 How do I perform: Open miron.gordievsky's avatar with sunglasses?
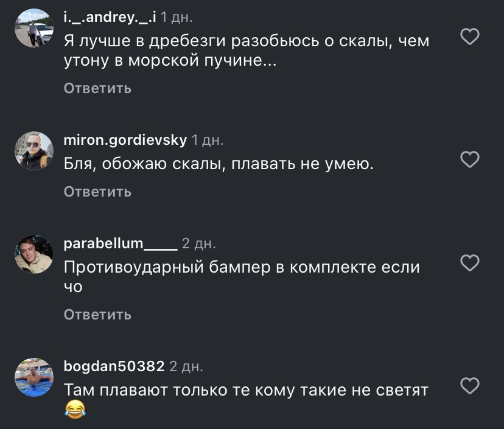click(34, 151)
